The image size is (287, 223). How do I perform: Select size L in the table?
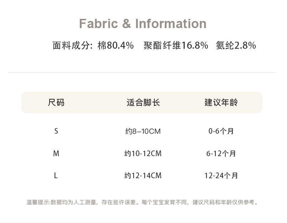click(x=56, y=176)
